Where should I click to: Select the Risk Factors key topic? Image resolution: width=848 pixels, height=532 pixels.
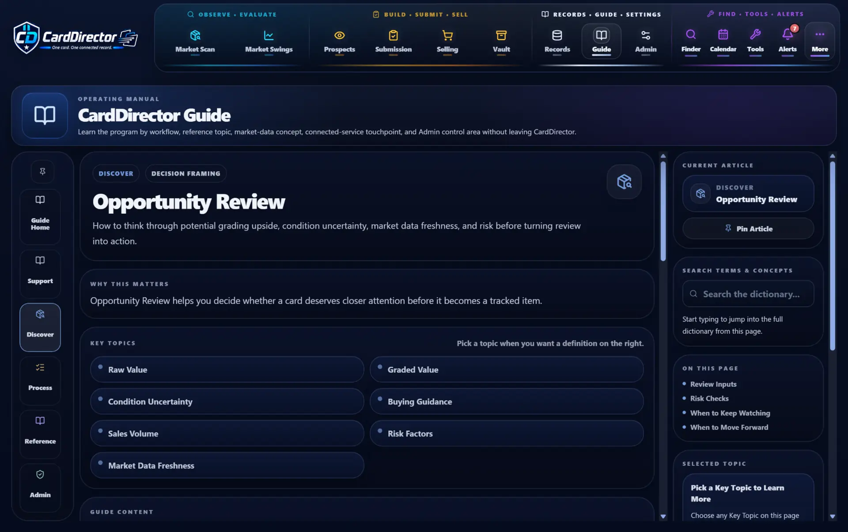[507, 433]
